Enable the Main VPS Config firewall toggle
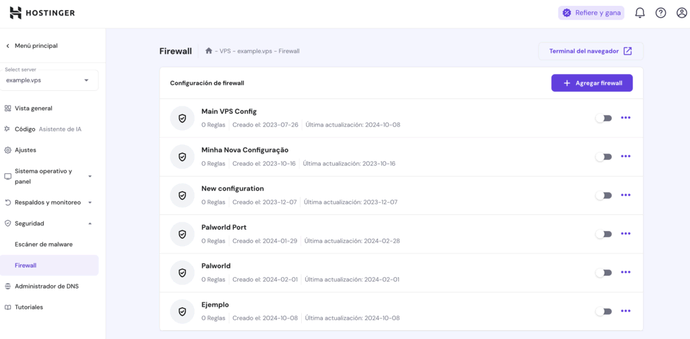690x339 pixels. 603,118
